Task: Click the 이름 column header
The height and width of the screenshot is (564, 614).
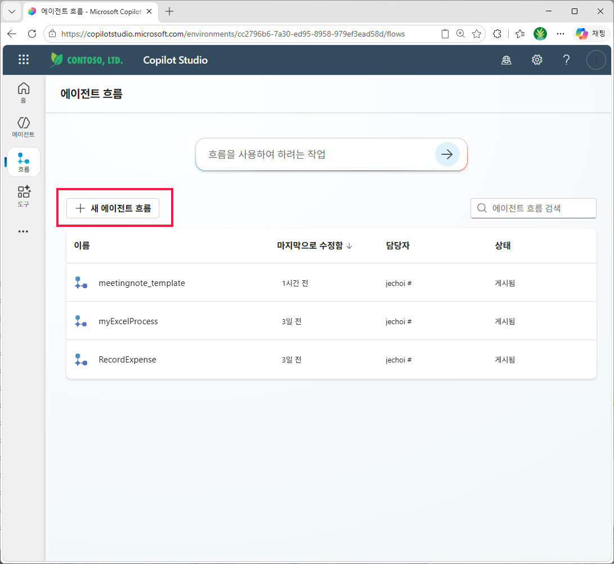Action: [x=82, y=245]
